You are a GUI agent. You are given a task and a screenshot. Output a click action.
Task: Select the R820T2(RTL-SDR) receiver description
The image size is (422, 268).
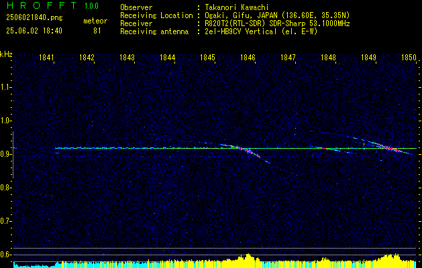coord(278,23)
